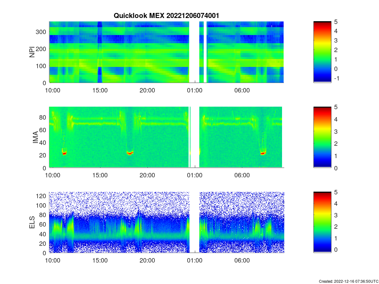
Task: Click the ELS y-axis label
Action: point(32,222)
